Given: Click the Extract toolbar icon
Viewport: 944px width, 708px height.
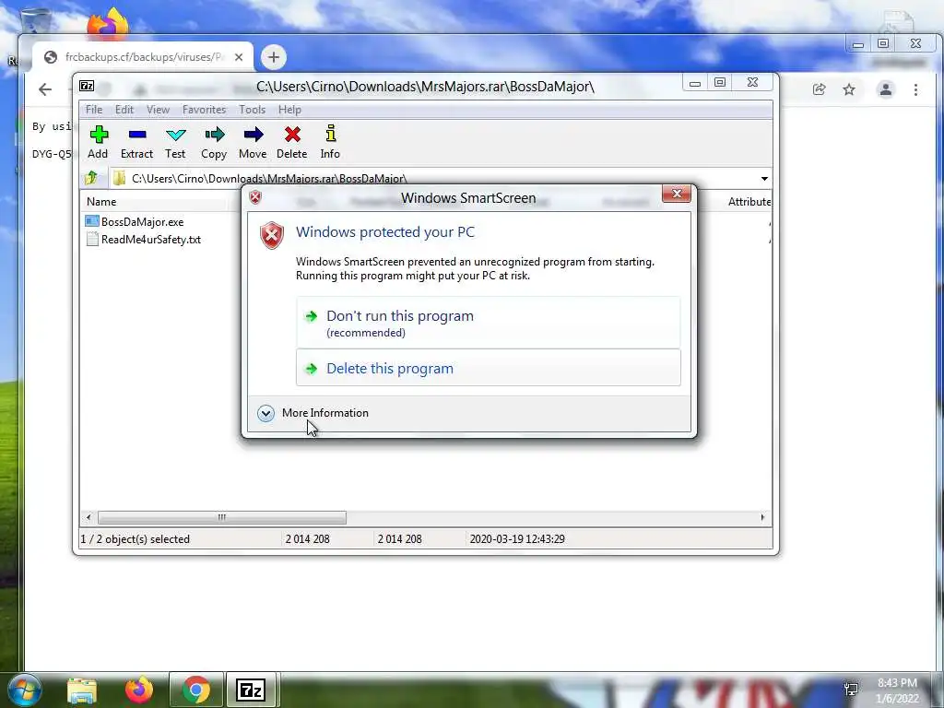Looking at the screenshot, I should tap(137, 135).
